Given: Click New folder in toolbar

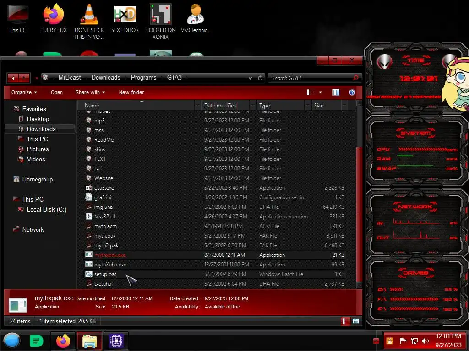Looking at the screenshot, I should point(131,92).
